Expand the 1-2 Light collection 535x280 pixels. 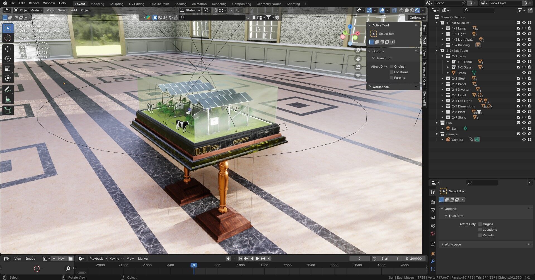click(x=442, y=34)
